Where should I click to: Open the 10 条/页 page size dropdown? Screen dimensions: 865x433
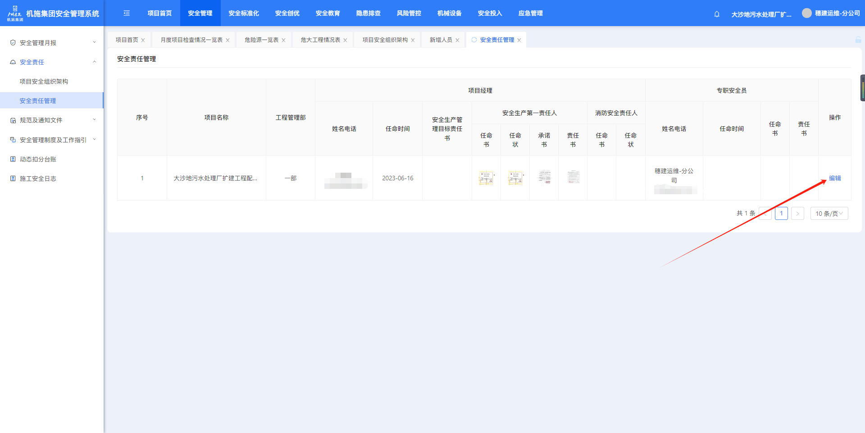(829, 214)
